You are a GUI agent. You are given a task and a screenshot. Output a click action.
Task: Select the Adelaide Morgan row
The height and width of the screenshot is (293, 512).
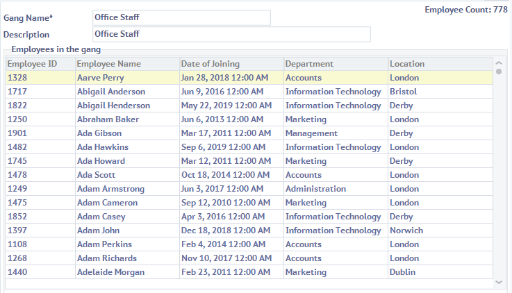click(110, 272)
